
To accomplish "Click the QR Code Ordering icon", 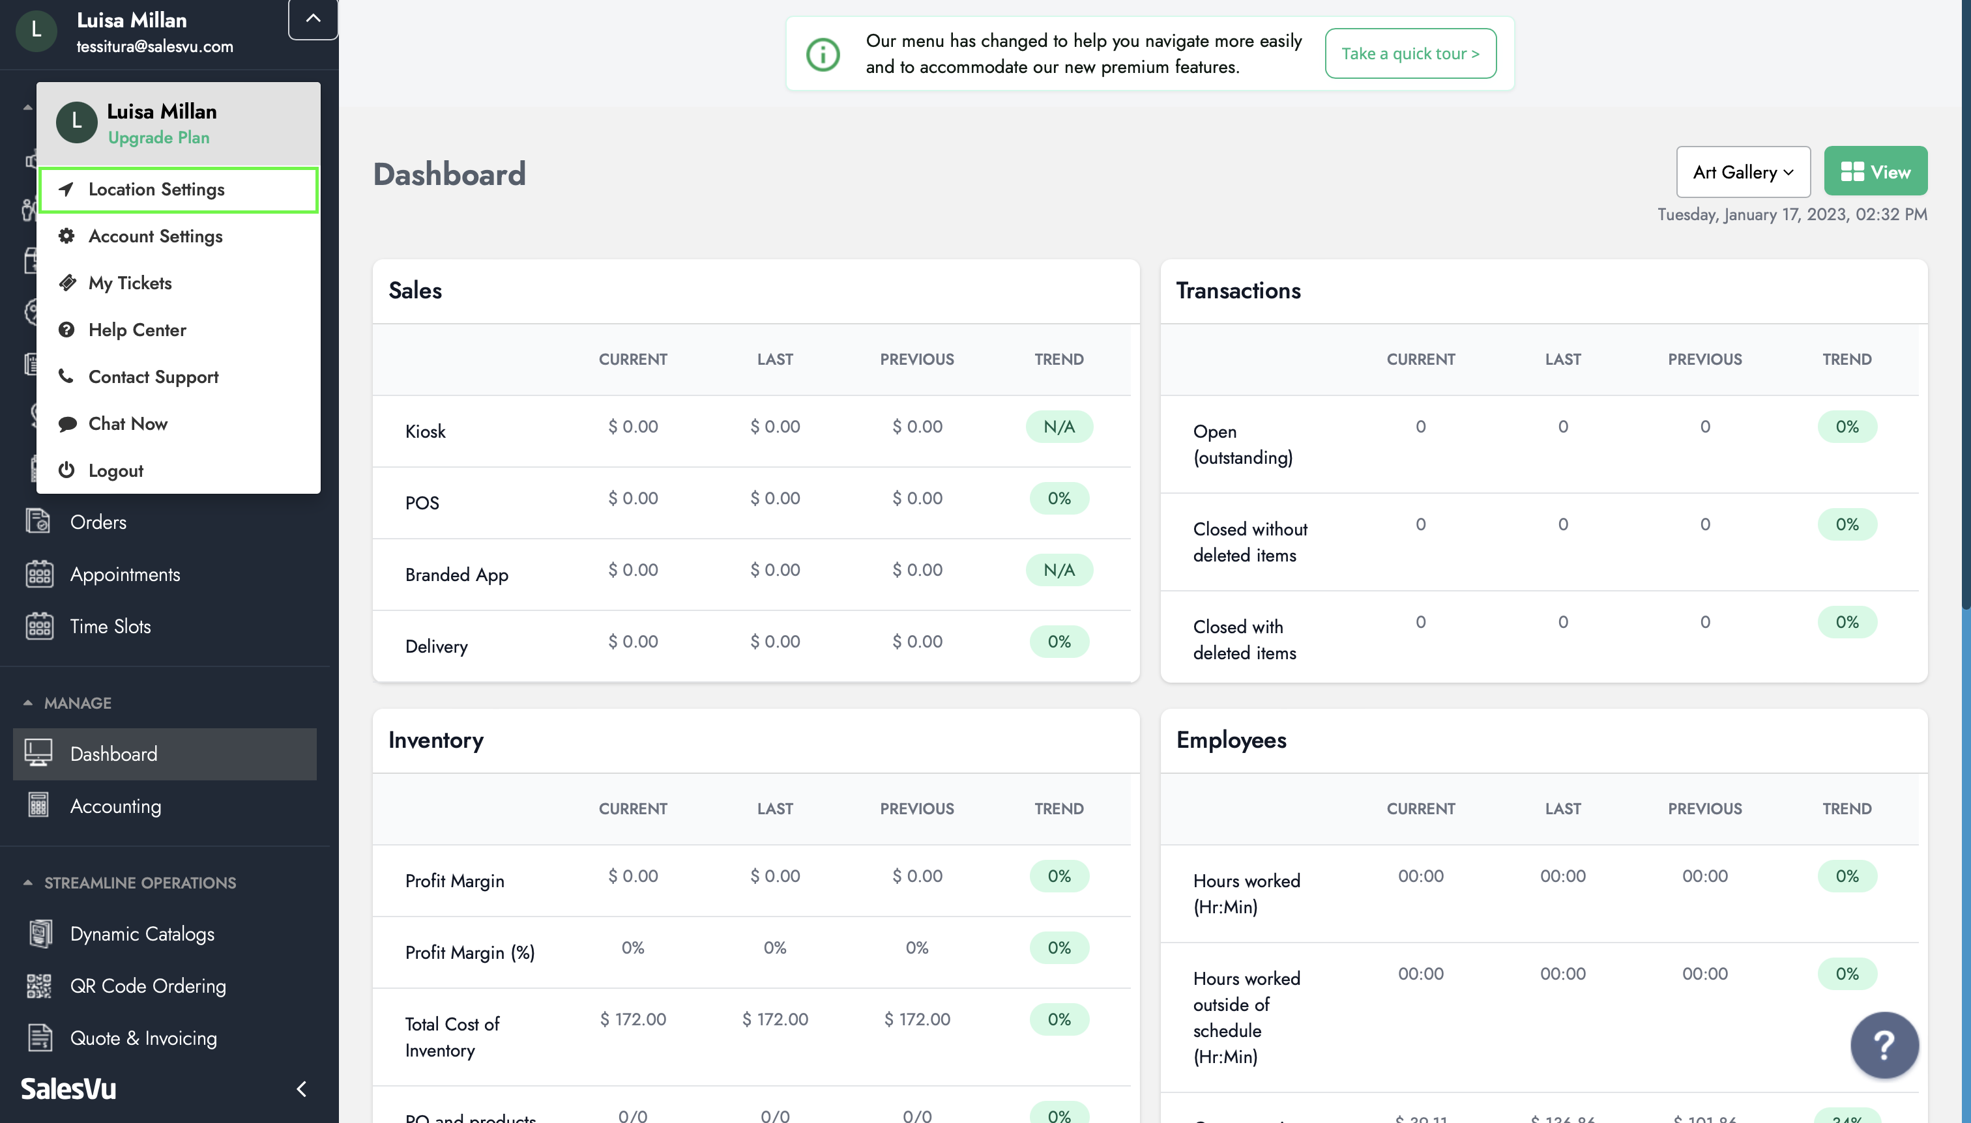I will click(39, 985).
